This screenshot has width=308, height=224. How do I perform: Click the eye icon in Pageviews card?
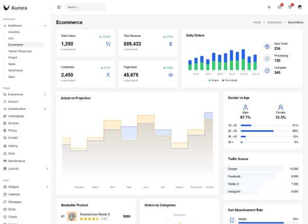coord(170,75)
